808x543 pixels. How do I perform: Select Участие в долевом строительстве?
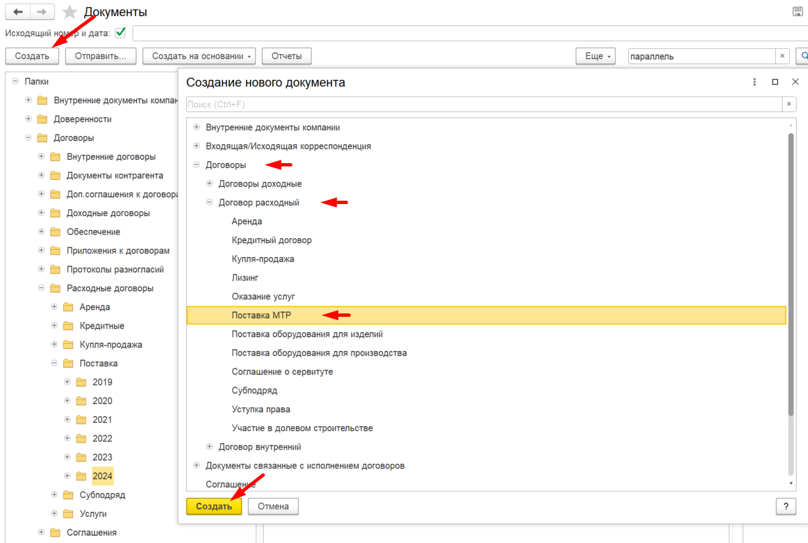tap(302, 428)
